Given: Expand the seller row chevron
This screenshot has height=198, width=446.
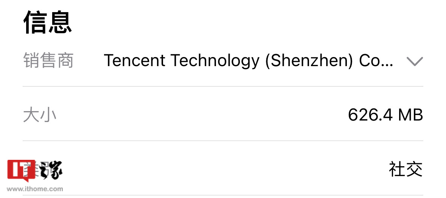Looking at the screenshot, I should point(415,61).
